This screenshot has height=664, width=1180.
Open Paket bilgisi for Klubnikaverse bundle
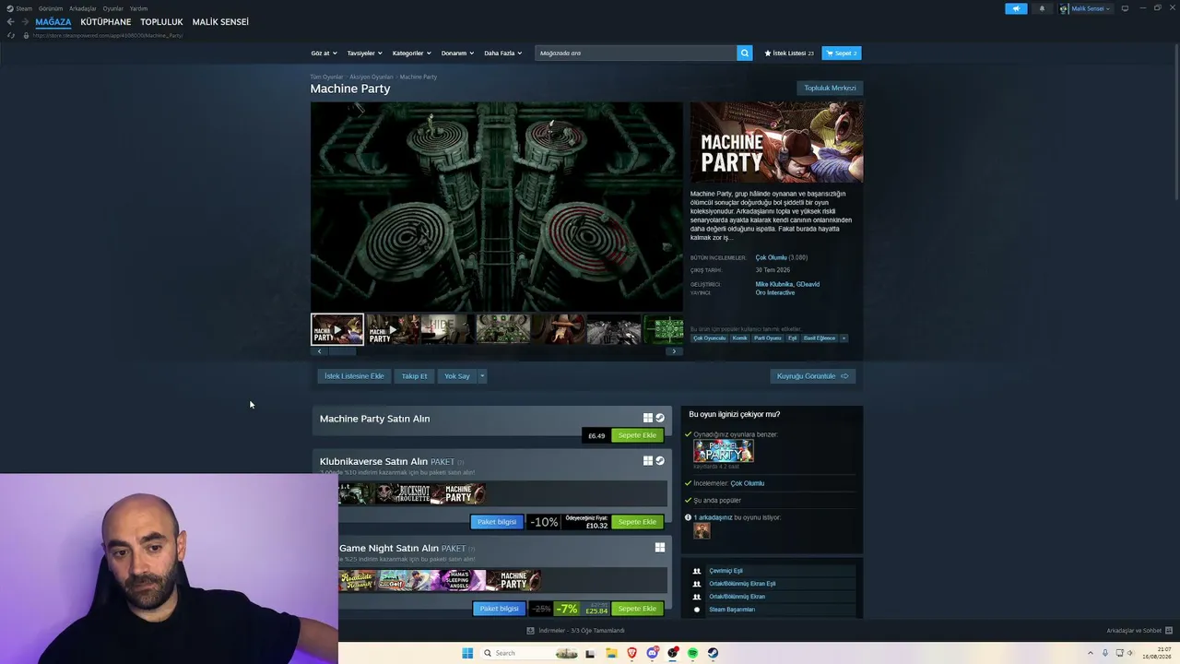[x=497, y=522]
